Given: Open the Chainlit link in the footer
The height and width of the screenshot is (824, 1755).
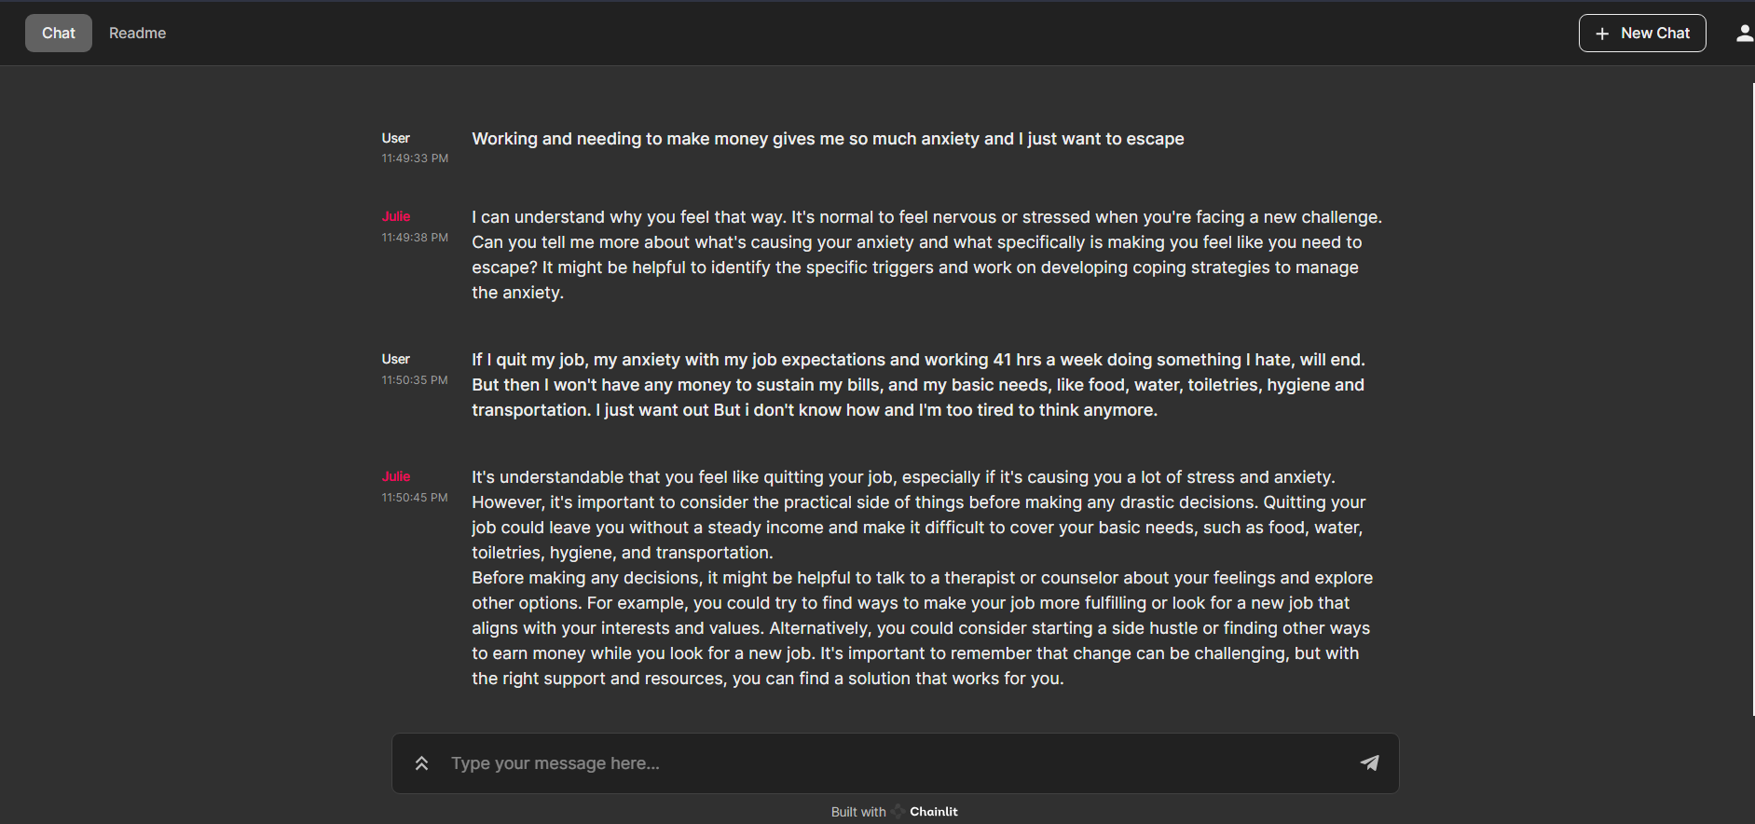Looking at the screenshot, I should coord(933,811).
